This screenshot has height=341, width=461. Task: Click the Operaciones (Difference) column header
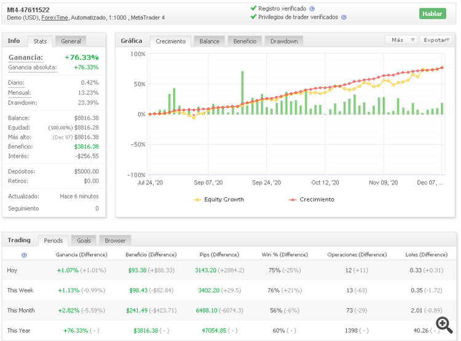357,255
